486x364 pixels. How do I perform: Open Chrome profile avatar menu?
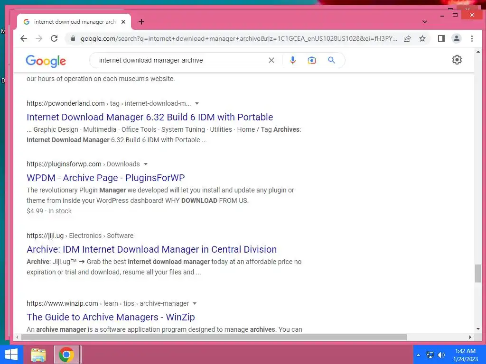tap(457, 38)
